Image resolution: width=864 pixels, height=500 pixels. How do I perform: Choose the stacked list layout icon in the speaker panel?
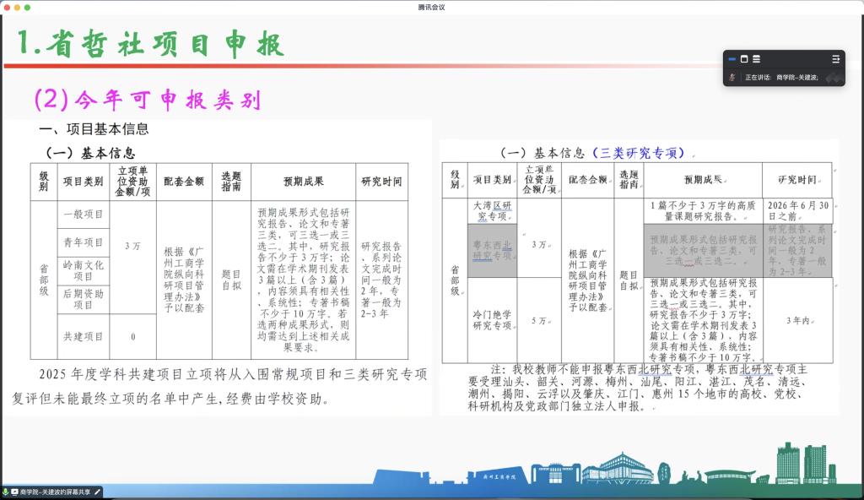pos(756,59)
